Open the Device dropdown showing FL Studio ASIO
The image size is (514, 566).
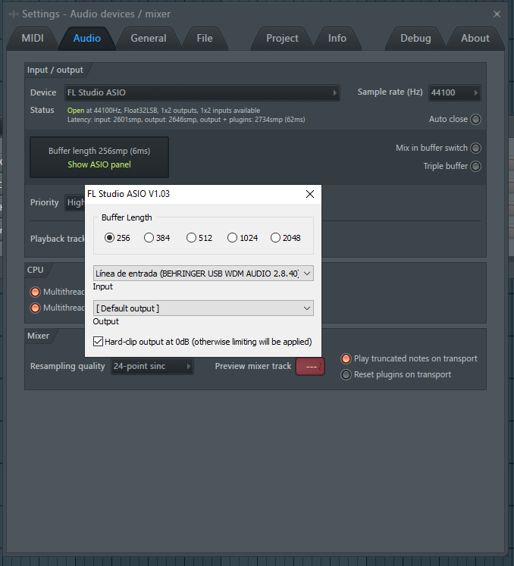click(202, 92)
